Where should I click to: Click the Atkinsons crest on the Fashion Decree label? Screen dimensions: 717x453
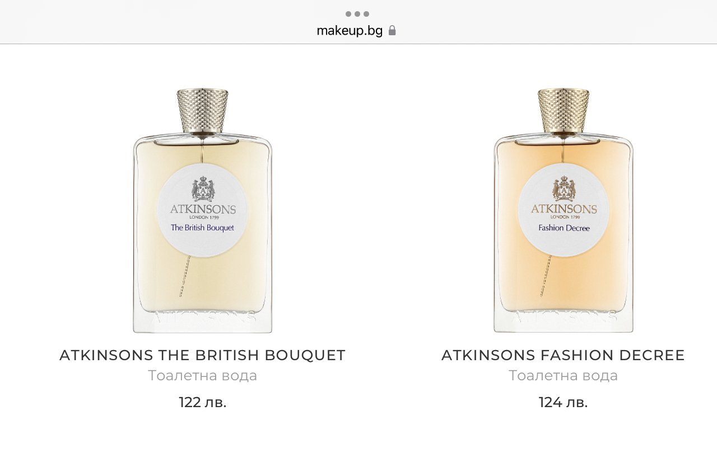click(x=564, y=189)
